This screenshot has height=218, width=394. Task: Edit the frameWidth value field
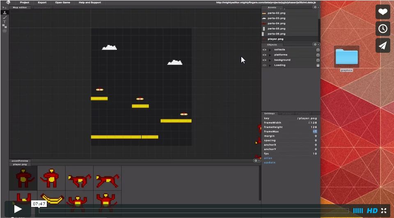coord(313,123)
